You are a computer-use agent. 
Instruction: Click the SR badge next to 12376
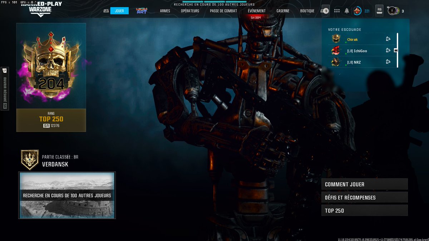(x=46, y=126)
